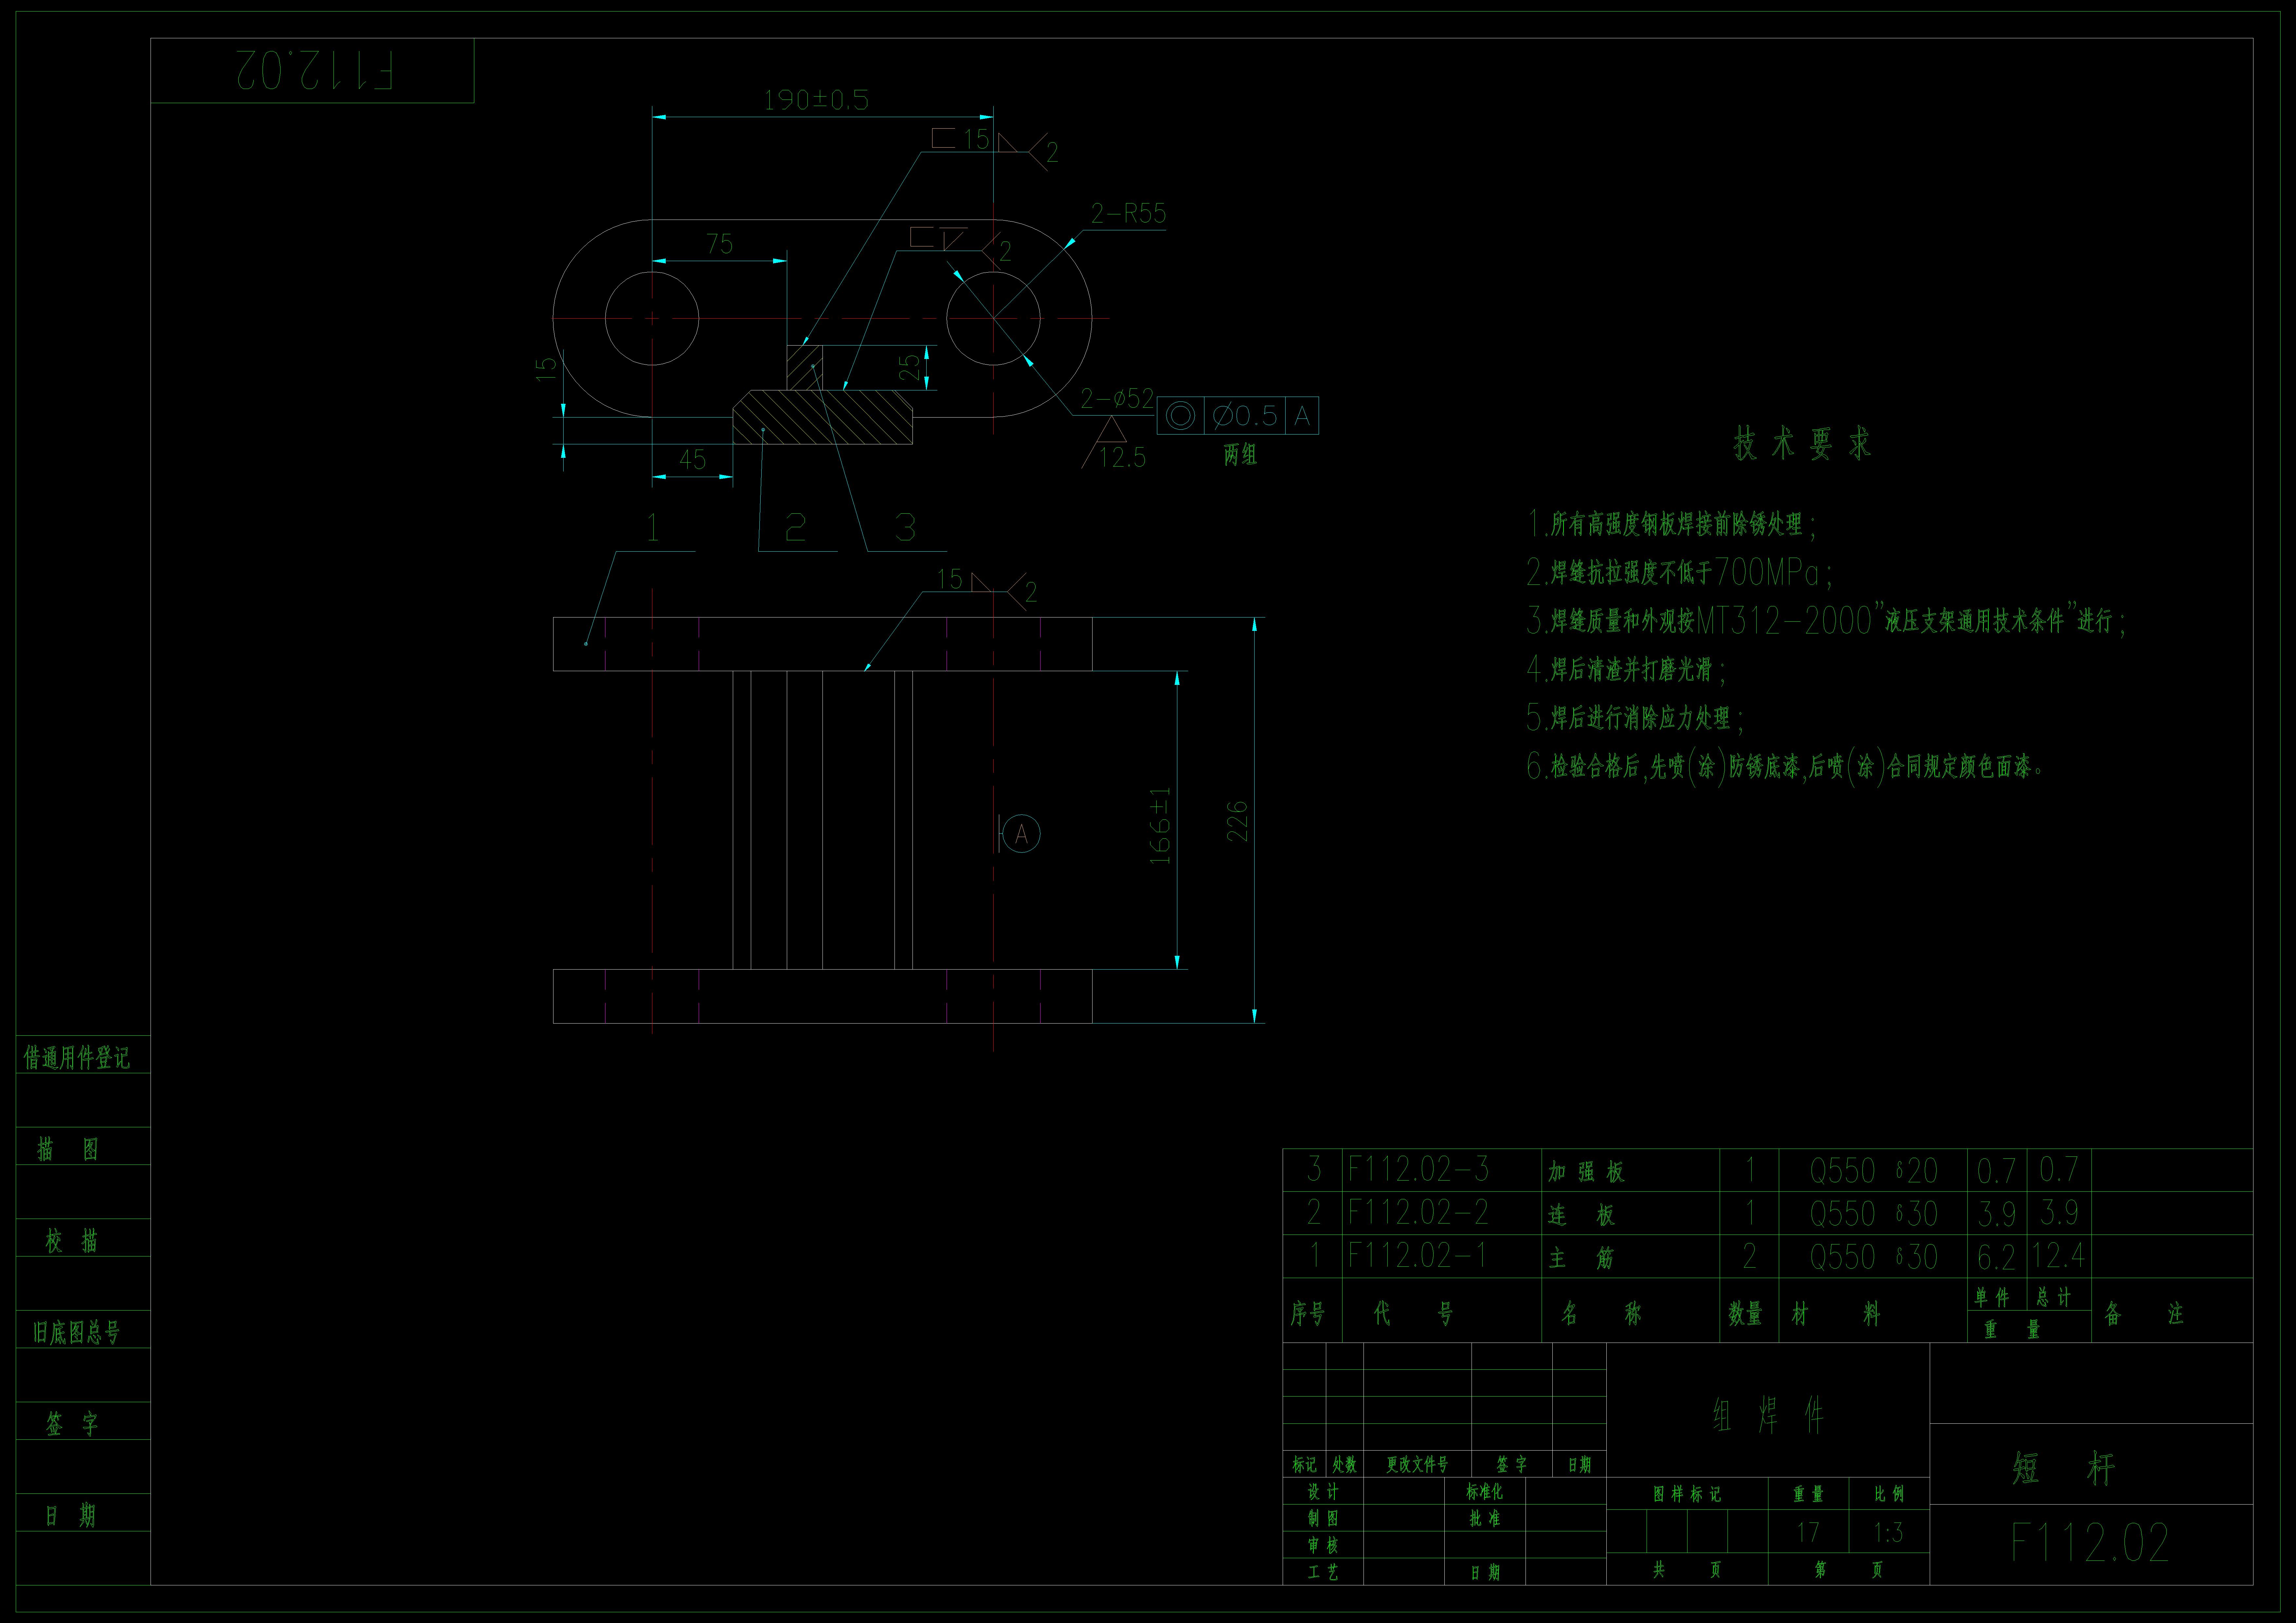Select the 比例 label

(x=1889, y=1494)
